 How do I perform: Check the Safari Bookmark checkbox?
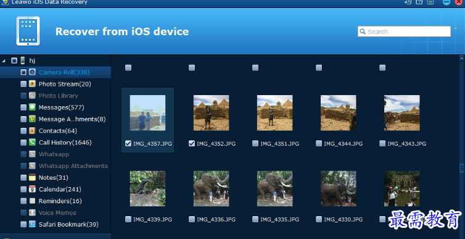pyautogui.click(x=23, y=224)
